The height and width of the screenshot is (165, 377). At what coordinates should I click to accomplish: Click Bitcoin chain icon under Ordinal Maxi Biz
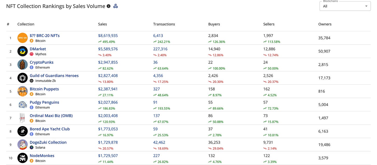tap(32, 121)
